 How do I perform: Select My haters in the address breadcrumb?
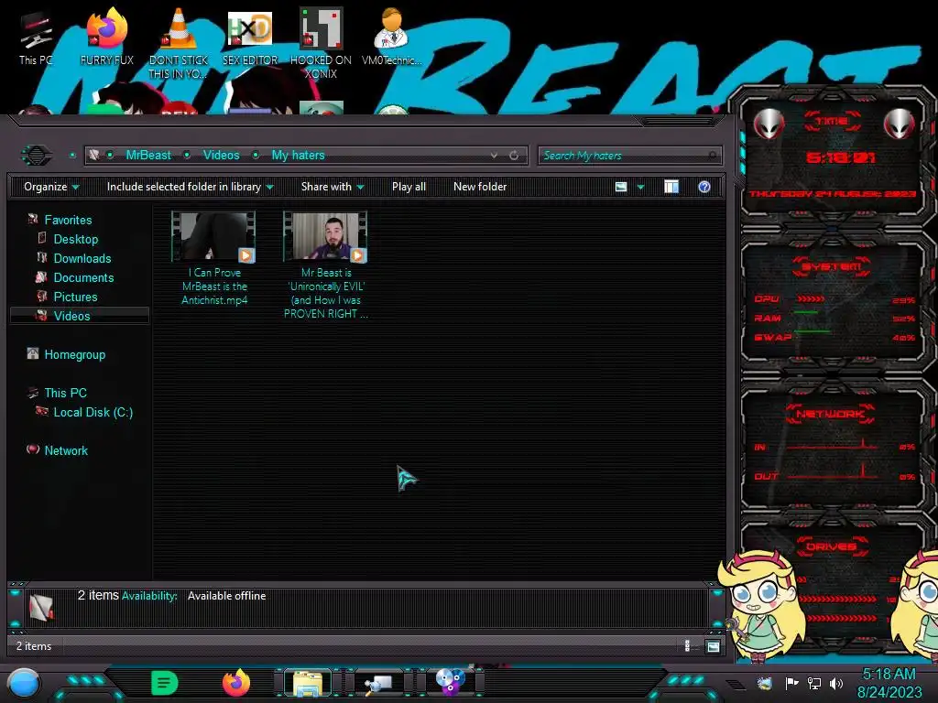pyautogui.click(x=298, y=156)
